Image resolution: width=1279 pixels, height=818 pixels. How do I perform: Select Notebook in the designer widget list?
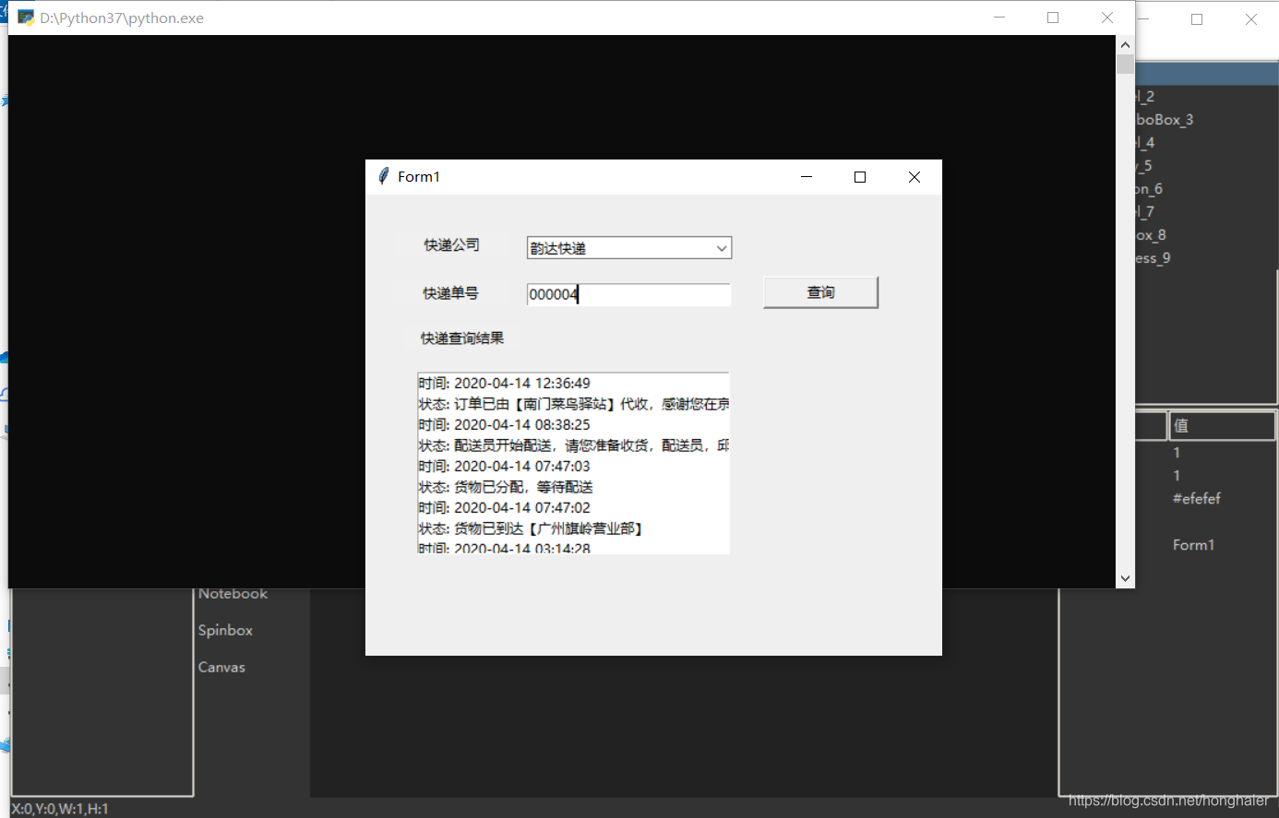point(233,594)
